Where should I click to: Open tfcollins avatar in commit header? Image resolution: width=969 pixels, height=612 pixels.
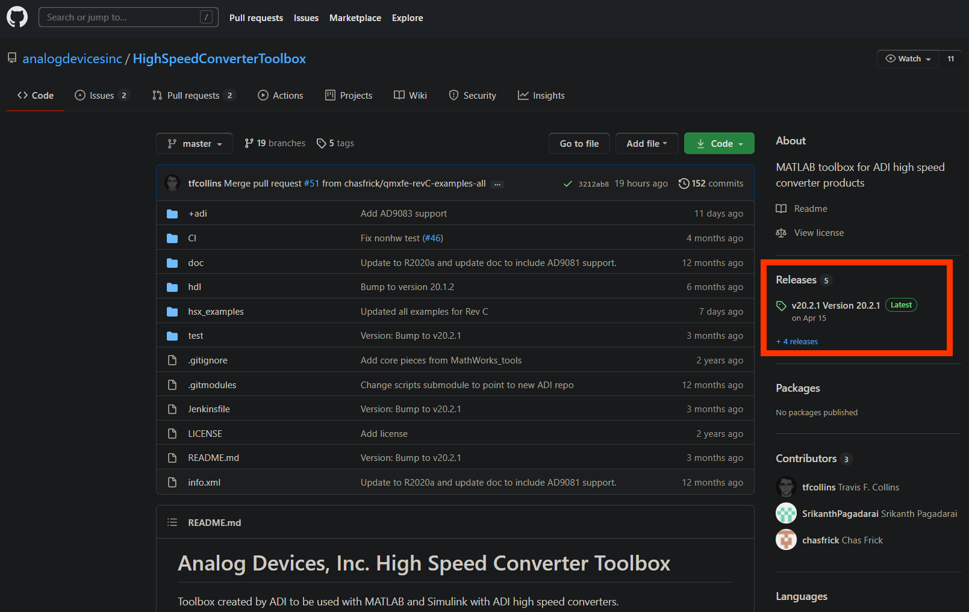pyautogui.click(x=172, y=183)
